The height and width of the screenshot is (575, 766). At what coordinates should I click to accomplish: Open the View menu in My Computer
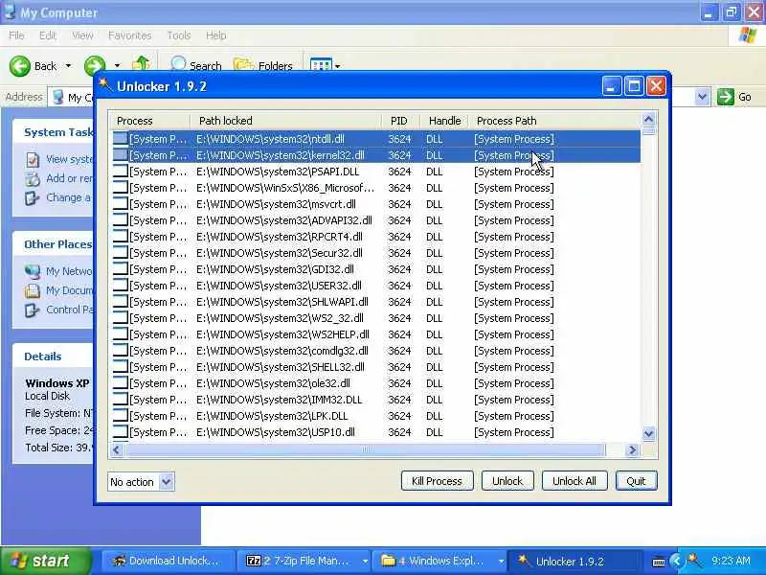coord(82,35)
